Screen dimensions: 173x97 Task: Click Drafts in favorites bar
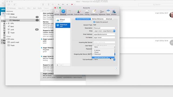pyautogui.click(x=40, y=8)
